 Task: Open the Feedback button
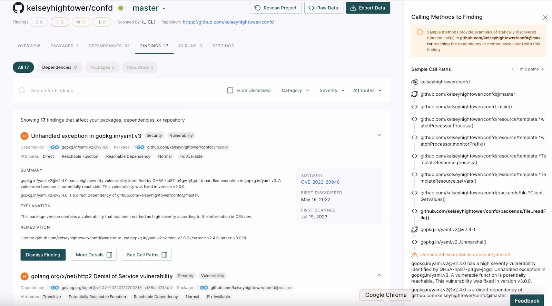(x=527, y=300)
